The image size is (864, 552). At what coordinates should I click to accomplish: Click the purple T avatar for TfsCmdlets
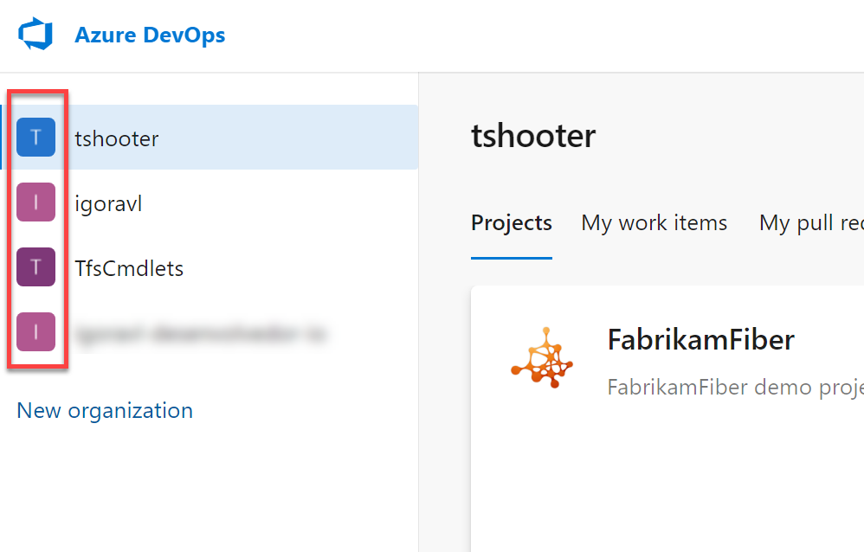coord(35,267)
